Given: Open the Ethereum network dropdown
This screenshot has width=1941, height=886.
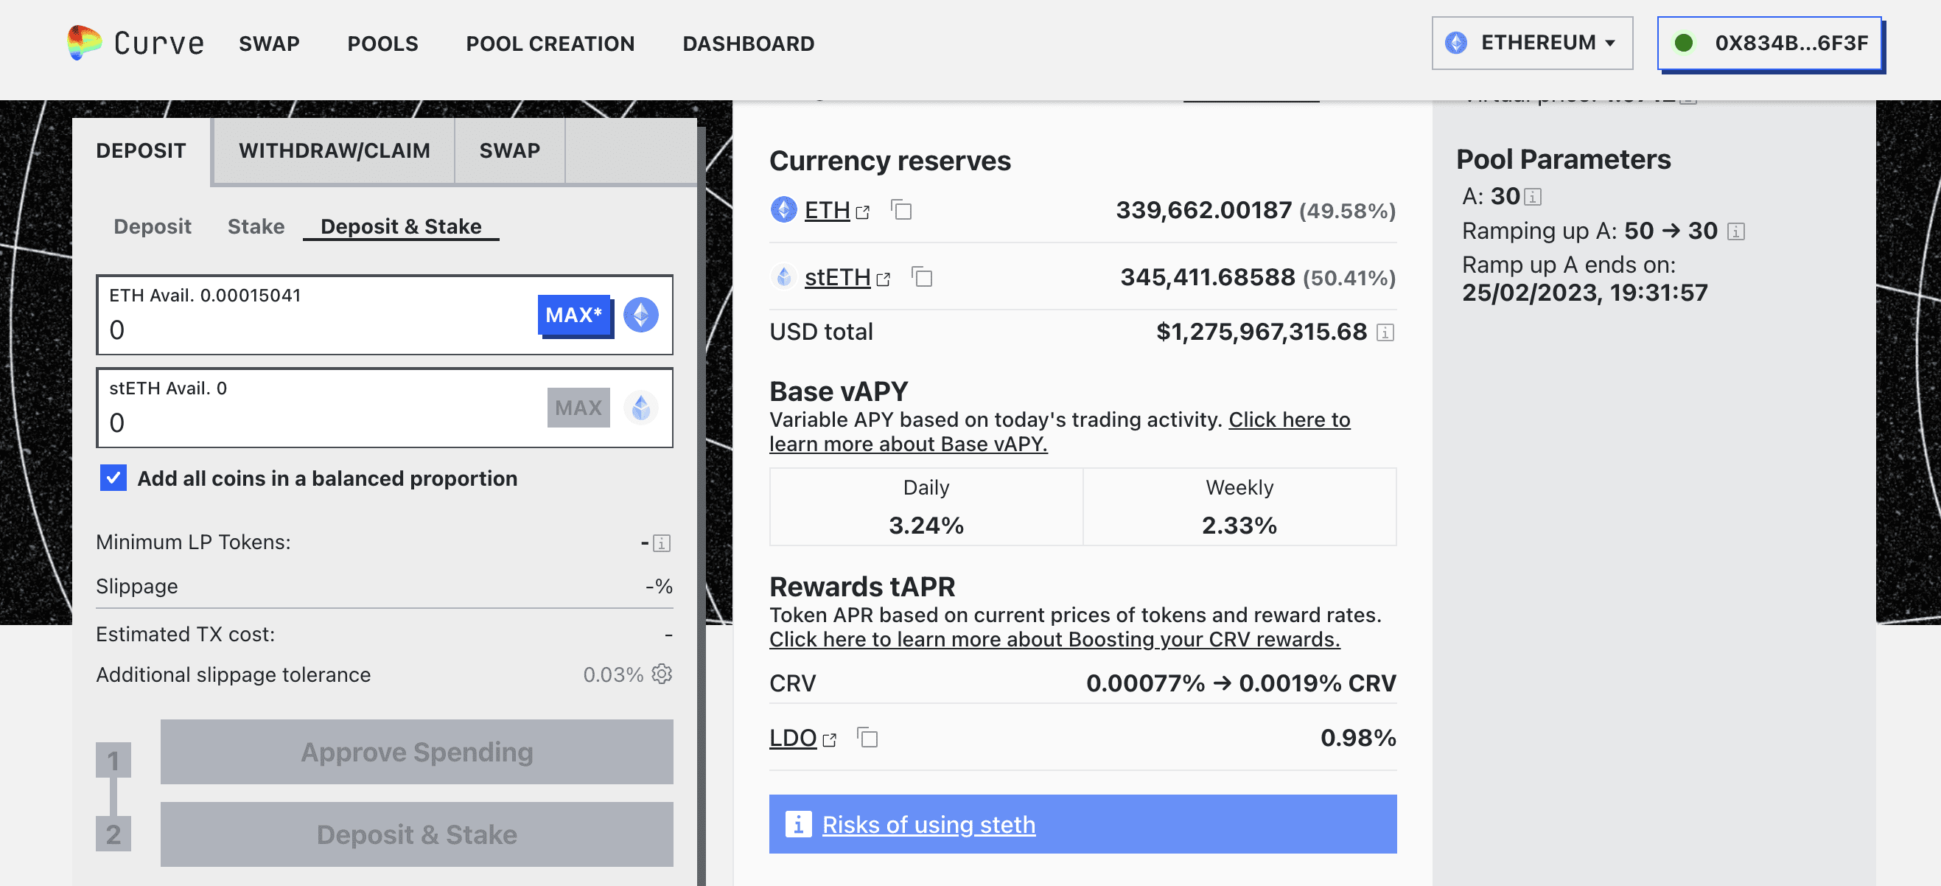Looking at the screenshot, I should click(1531, 43).
